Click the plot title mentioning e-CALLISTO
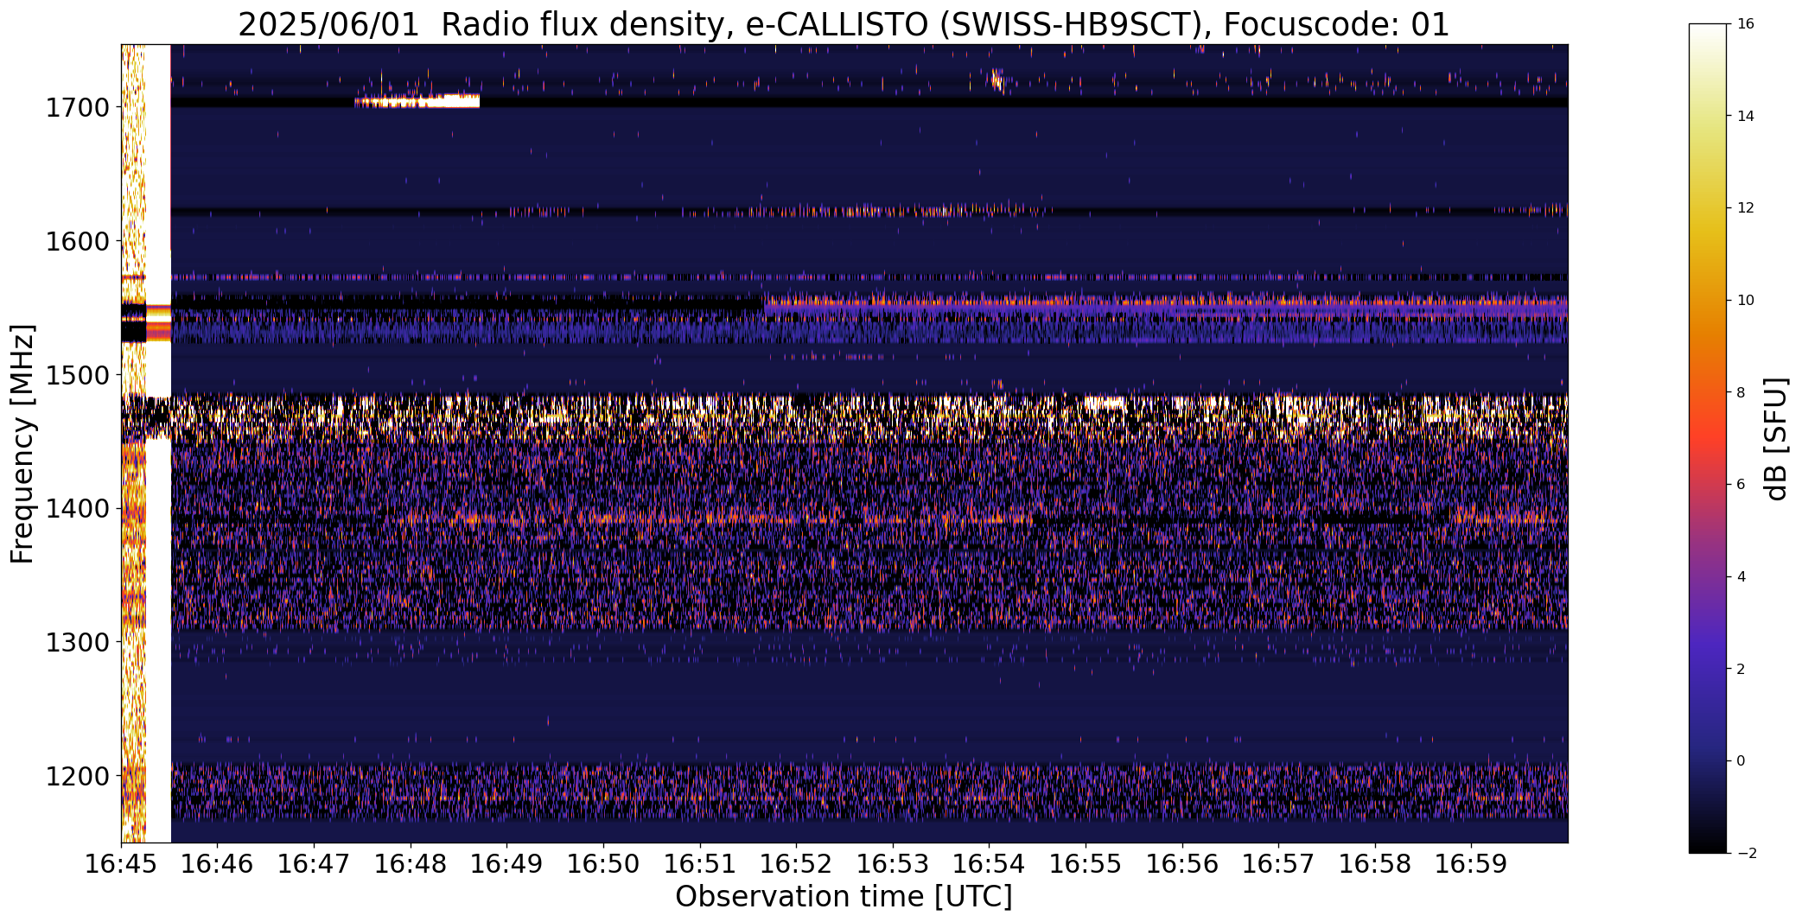The image size is (1802, 922). pos(844,24)
